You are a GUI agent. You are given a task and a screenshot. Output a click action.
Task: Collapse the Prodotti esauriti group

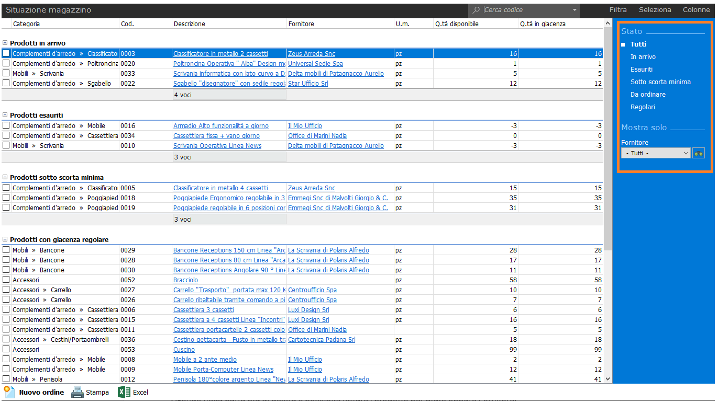(5, 116)
